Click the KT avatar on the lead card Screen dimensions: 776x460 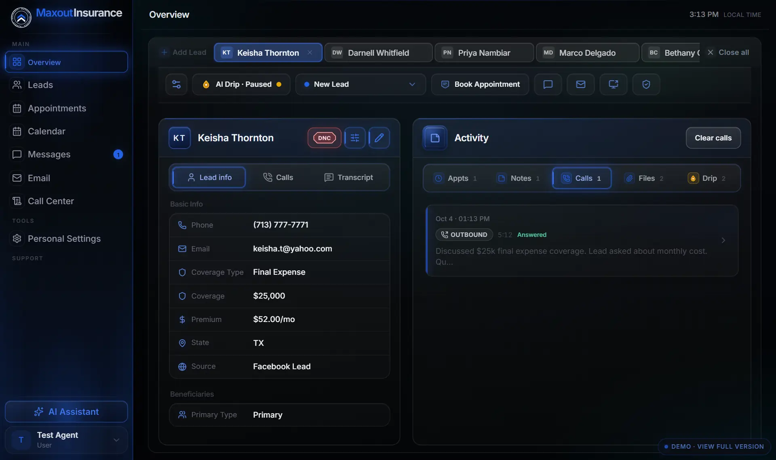(x=179, y=138)
